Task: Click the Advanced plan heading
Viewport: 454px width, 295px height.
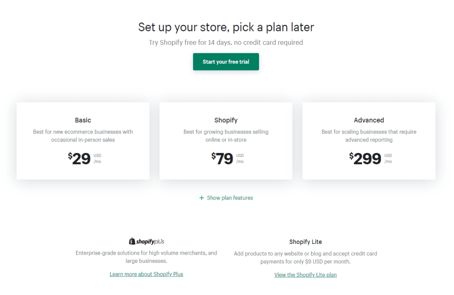Action: tap(369, 120)
